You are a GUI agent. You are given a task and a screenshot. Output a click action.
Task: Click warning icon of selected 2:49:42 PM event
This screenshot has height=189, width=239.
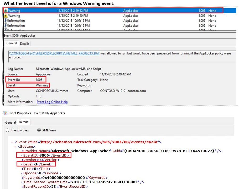6,10
